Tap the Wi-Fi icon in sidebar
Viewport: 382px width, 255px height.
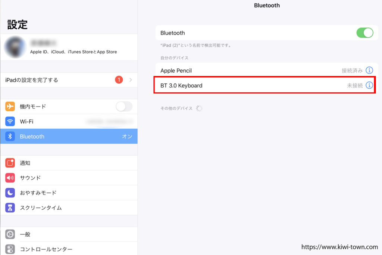[10, 122]
